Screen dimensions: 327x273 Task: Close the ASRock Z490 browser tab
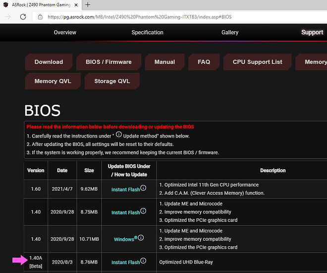tap(76, 5)
